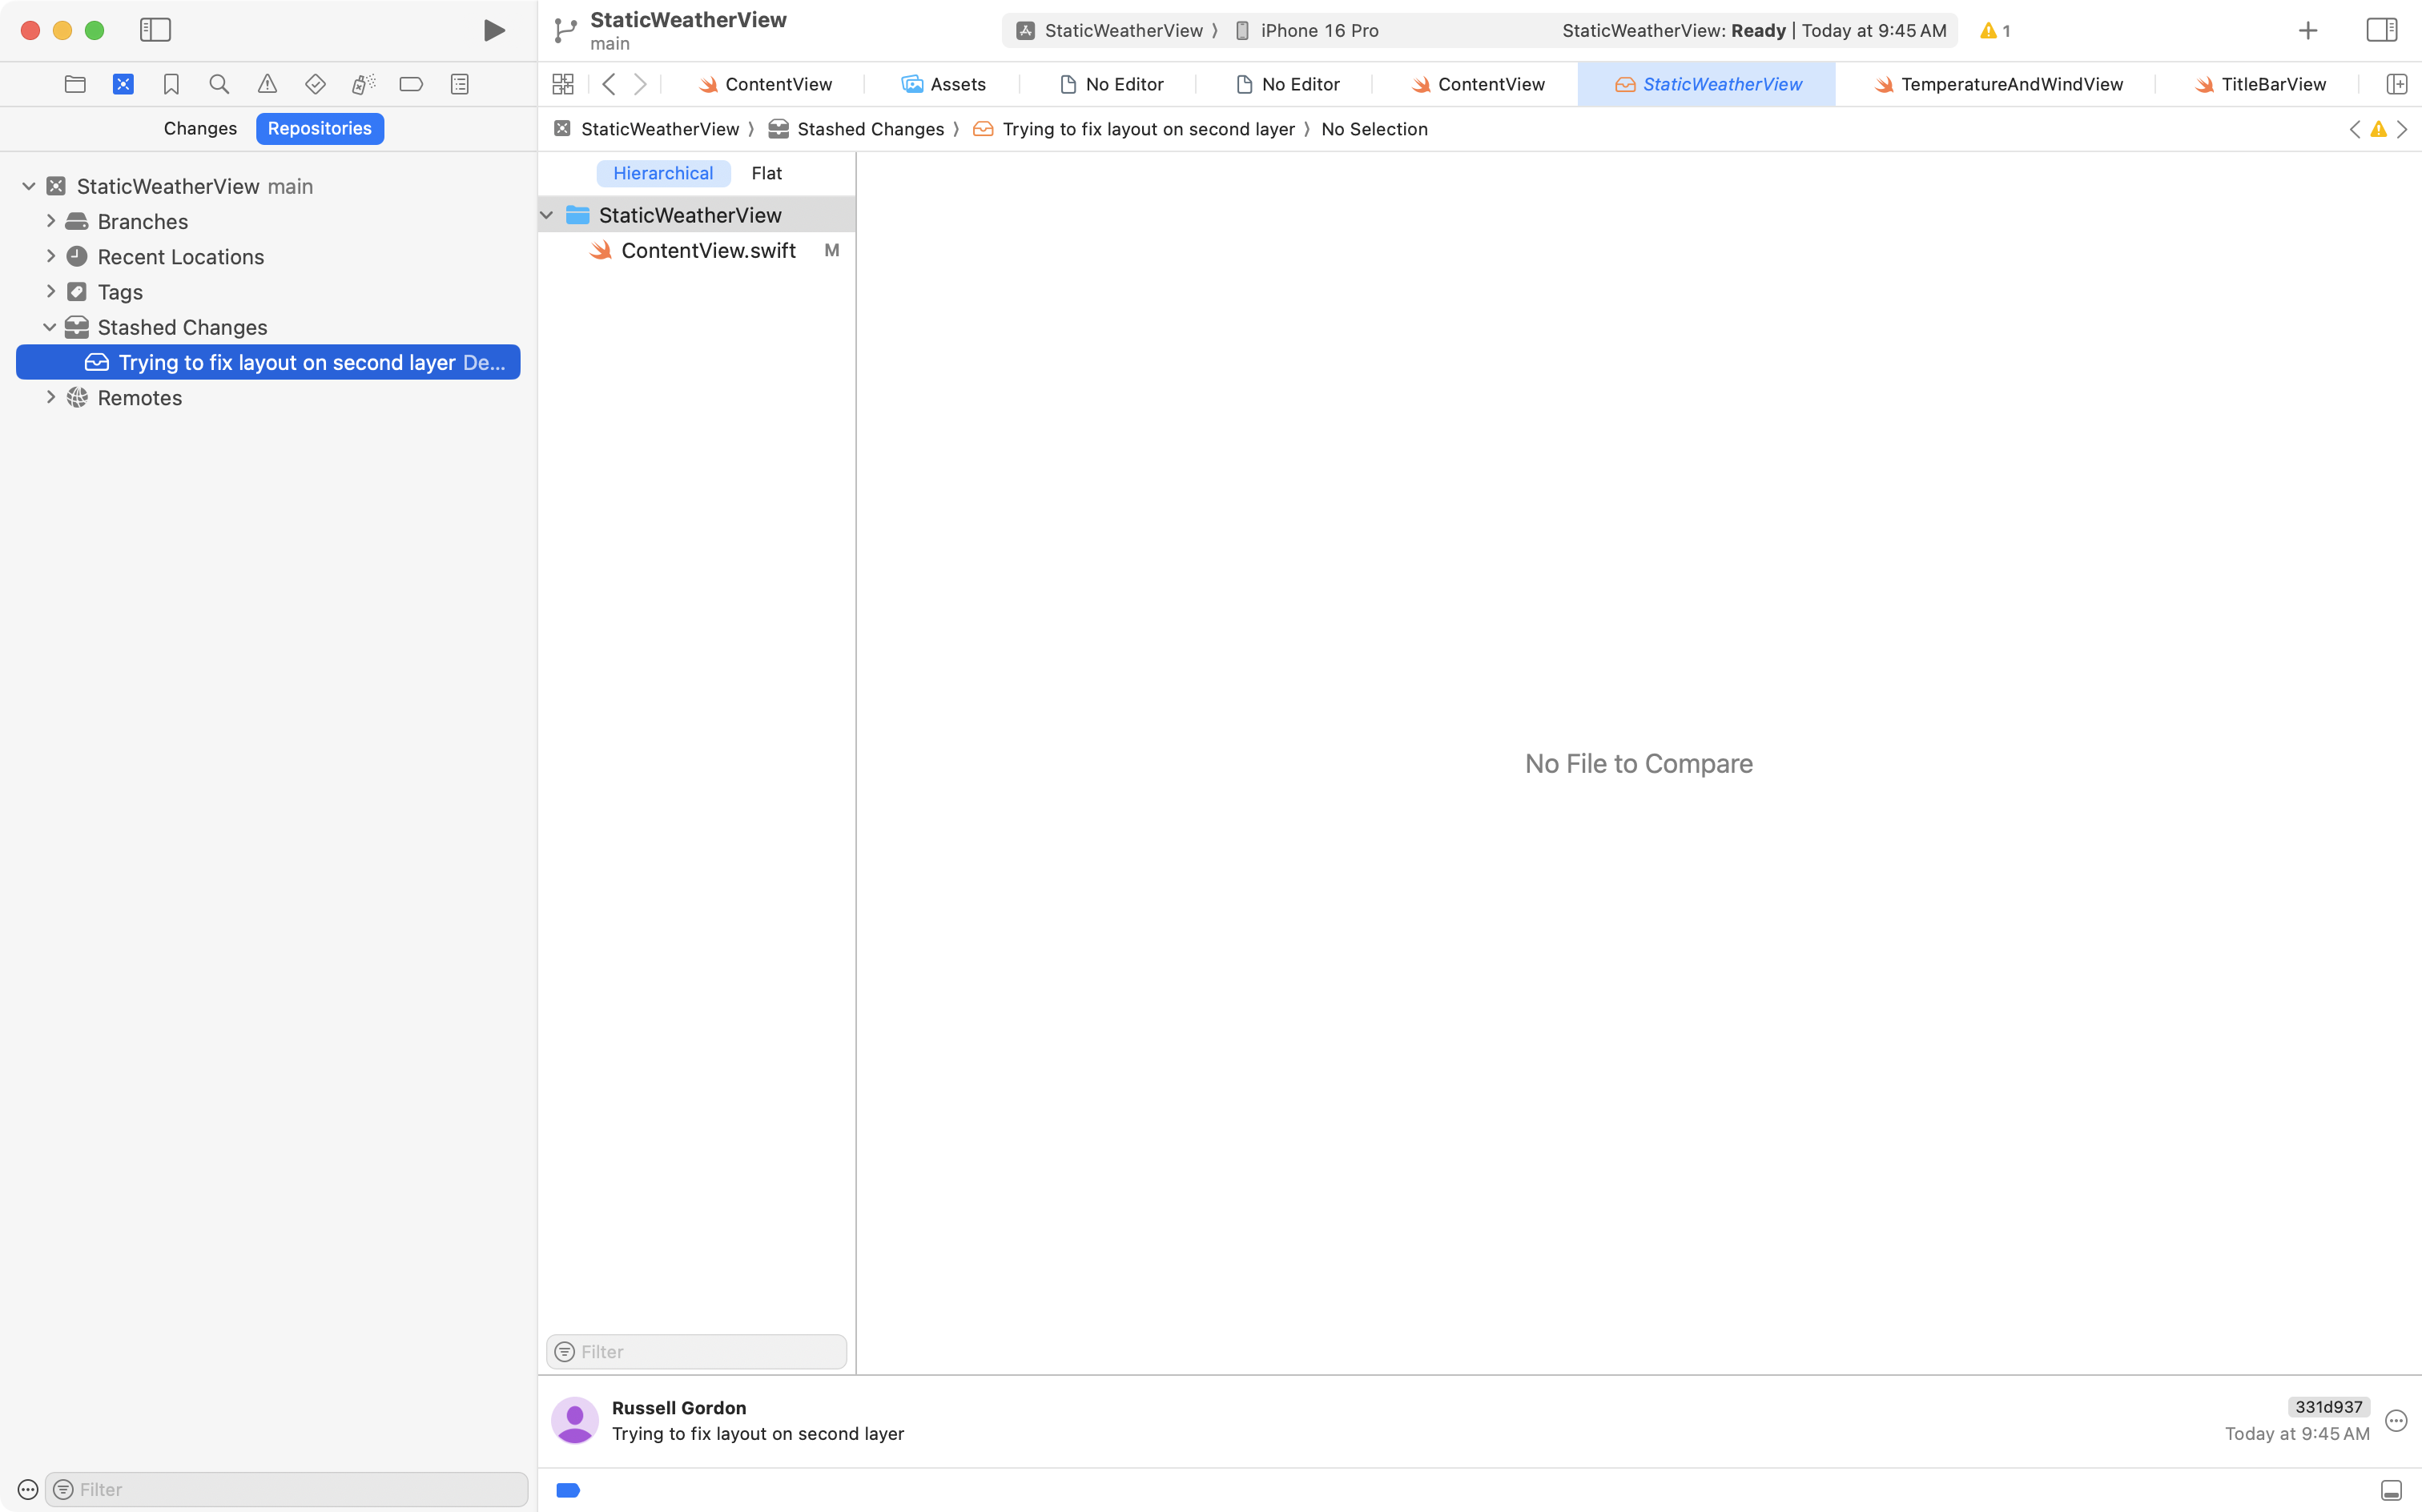Switch to the Changes tab
2422x1512 pixels.
[200, 128]
